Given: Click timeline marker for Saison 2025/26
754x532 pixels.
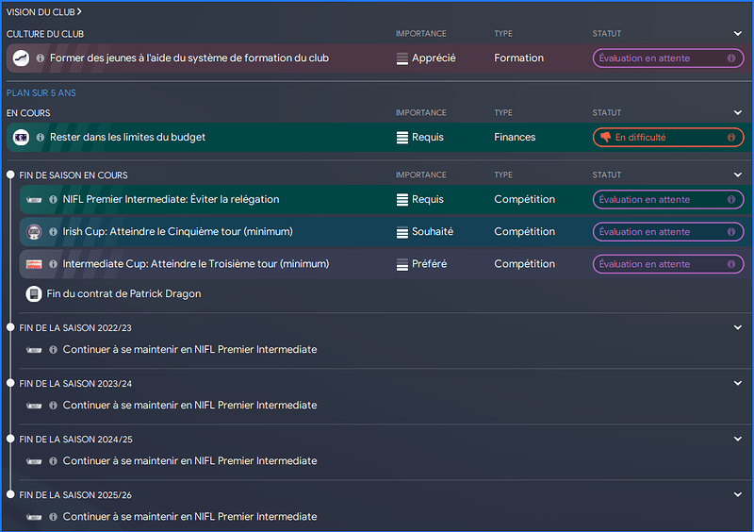Looking at the screenshot, I should tap(10, 494).
